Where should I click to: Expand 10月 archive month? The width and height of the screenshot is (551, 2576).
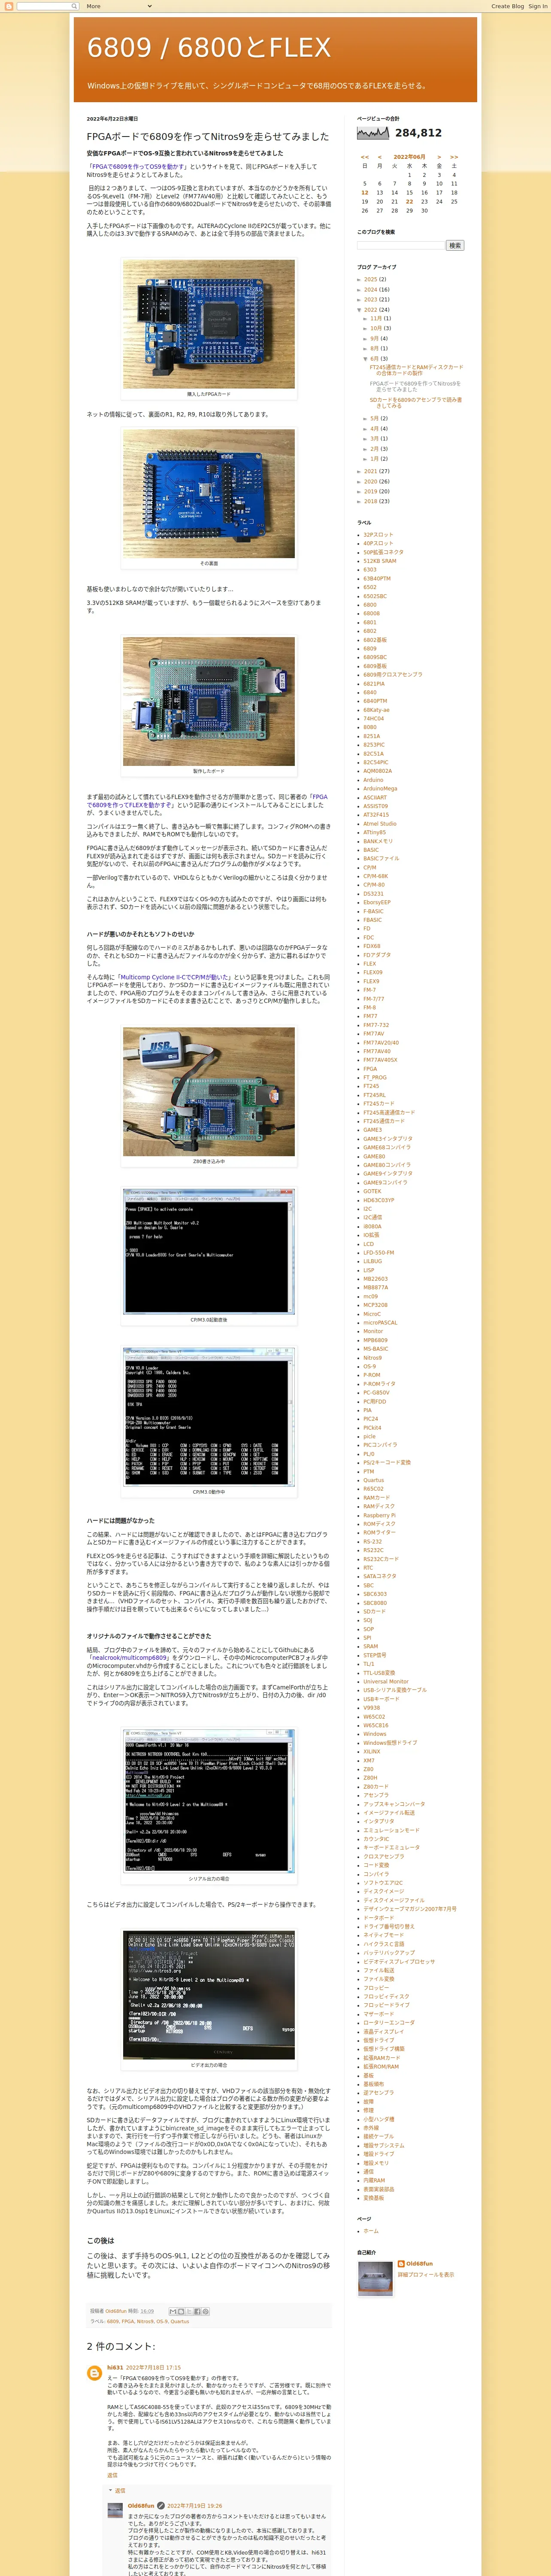366,329
